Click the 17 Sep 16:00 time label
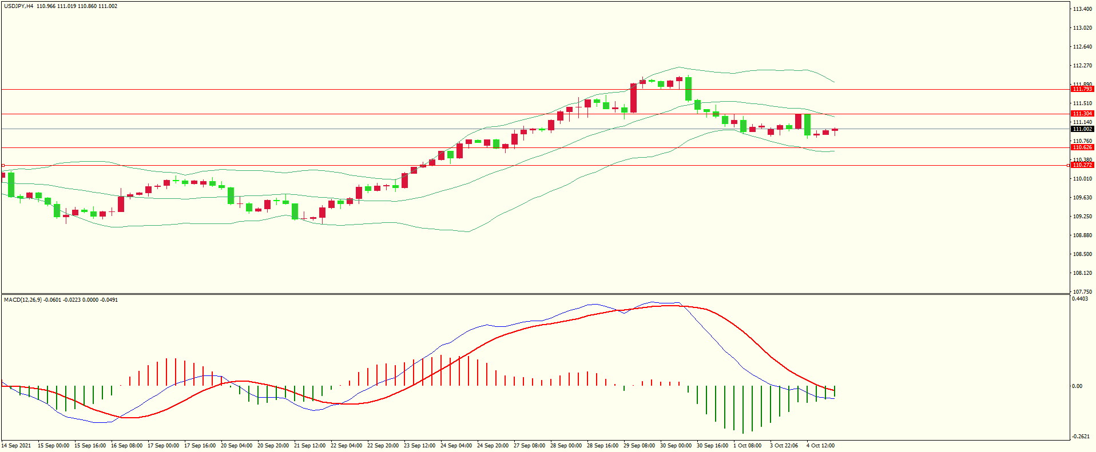Screen dimensions: 1096x452 tap(200, 446)
